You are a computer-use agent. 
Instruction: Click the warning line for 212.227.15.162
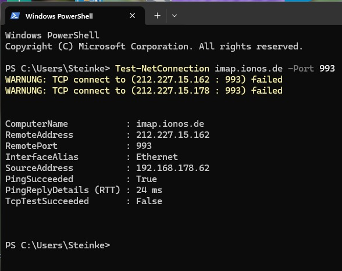coord(144,80)
